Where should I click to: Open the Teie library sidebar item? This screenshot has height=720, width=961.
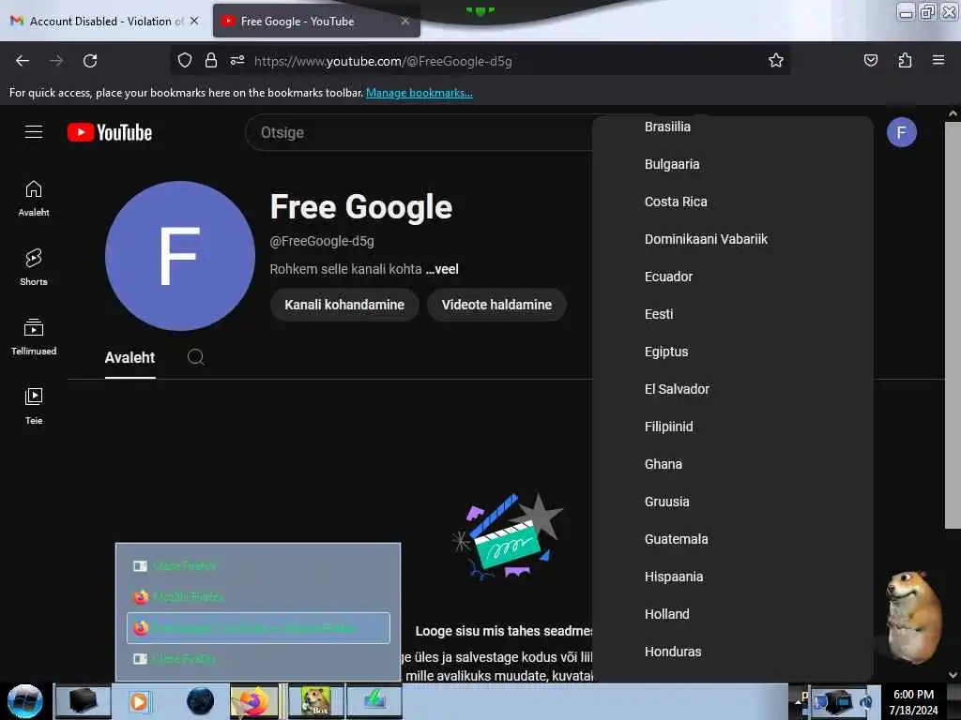point(34,406)
